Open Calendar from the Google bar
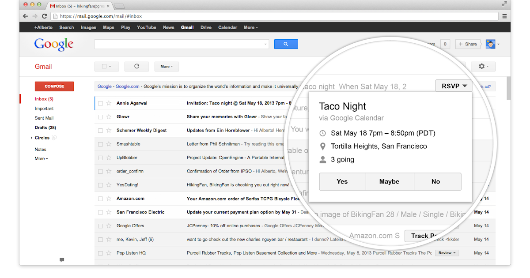The height and width of the screenshot is (278, 530). [227, 27]
